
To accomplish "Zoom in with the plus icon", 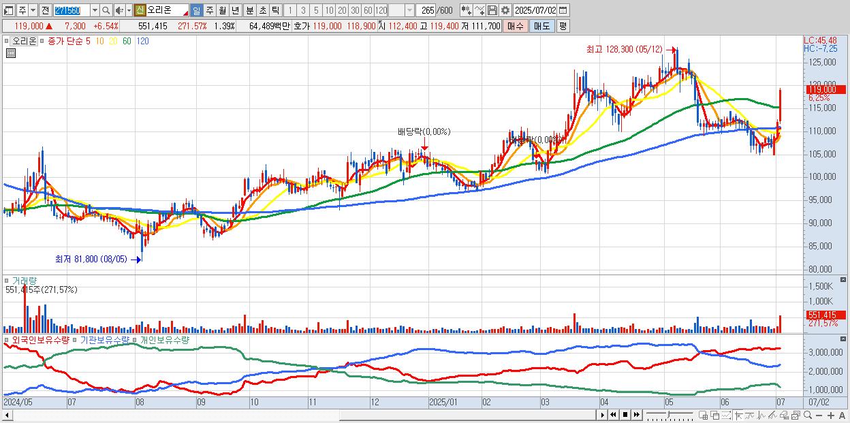I will [x=831, y=416].
